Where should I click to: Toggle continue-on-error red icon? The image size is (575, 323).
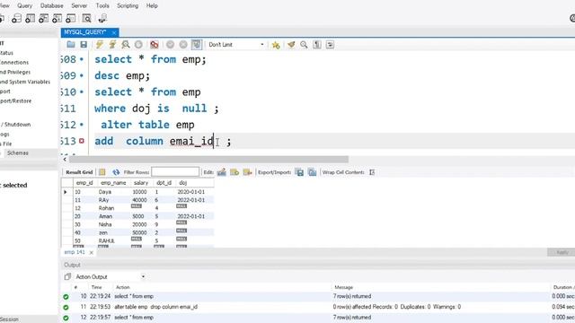(155, 45)
